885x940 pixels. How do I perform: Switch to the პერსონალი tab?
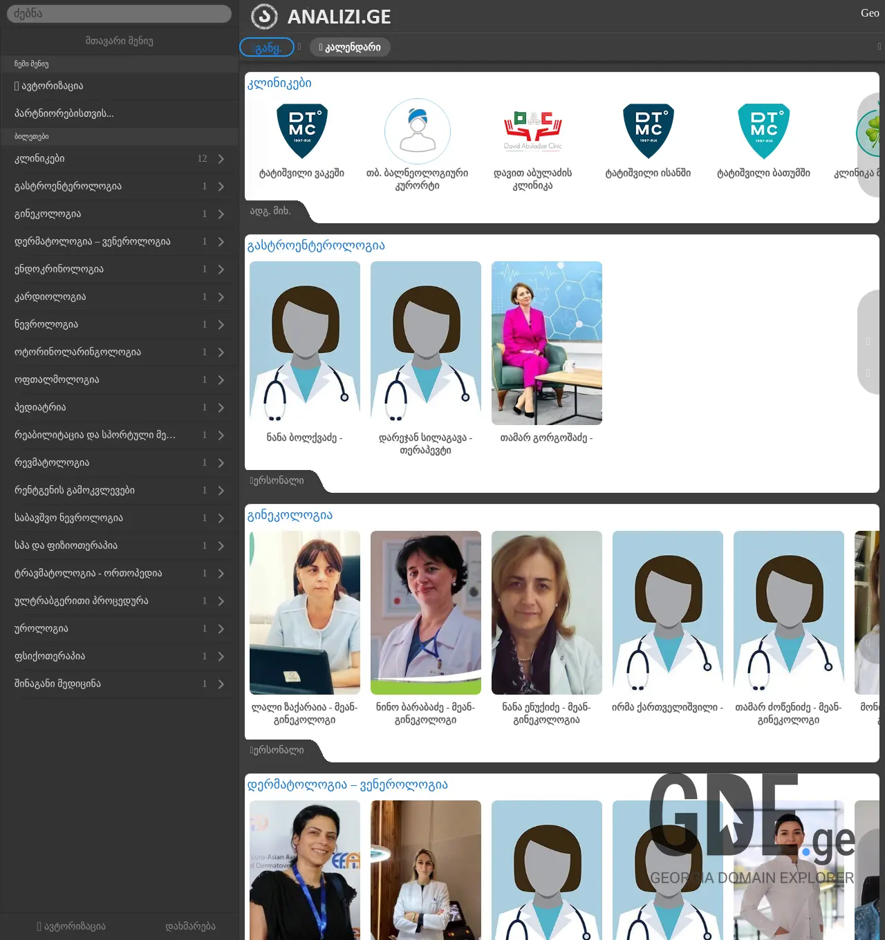click(x=277, y=481)
